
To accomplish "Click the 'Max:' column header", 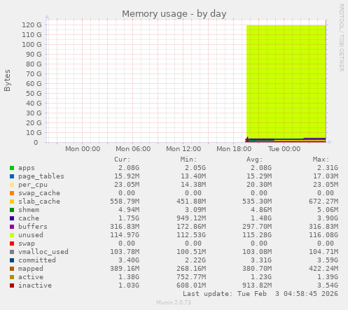I will [321, 160].
